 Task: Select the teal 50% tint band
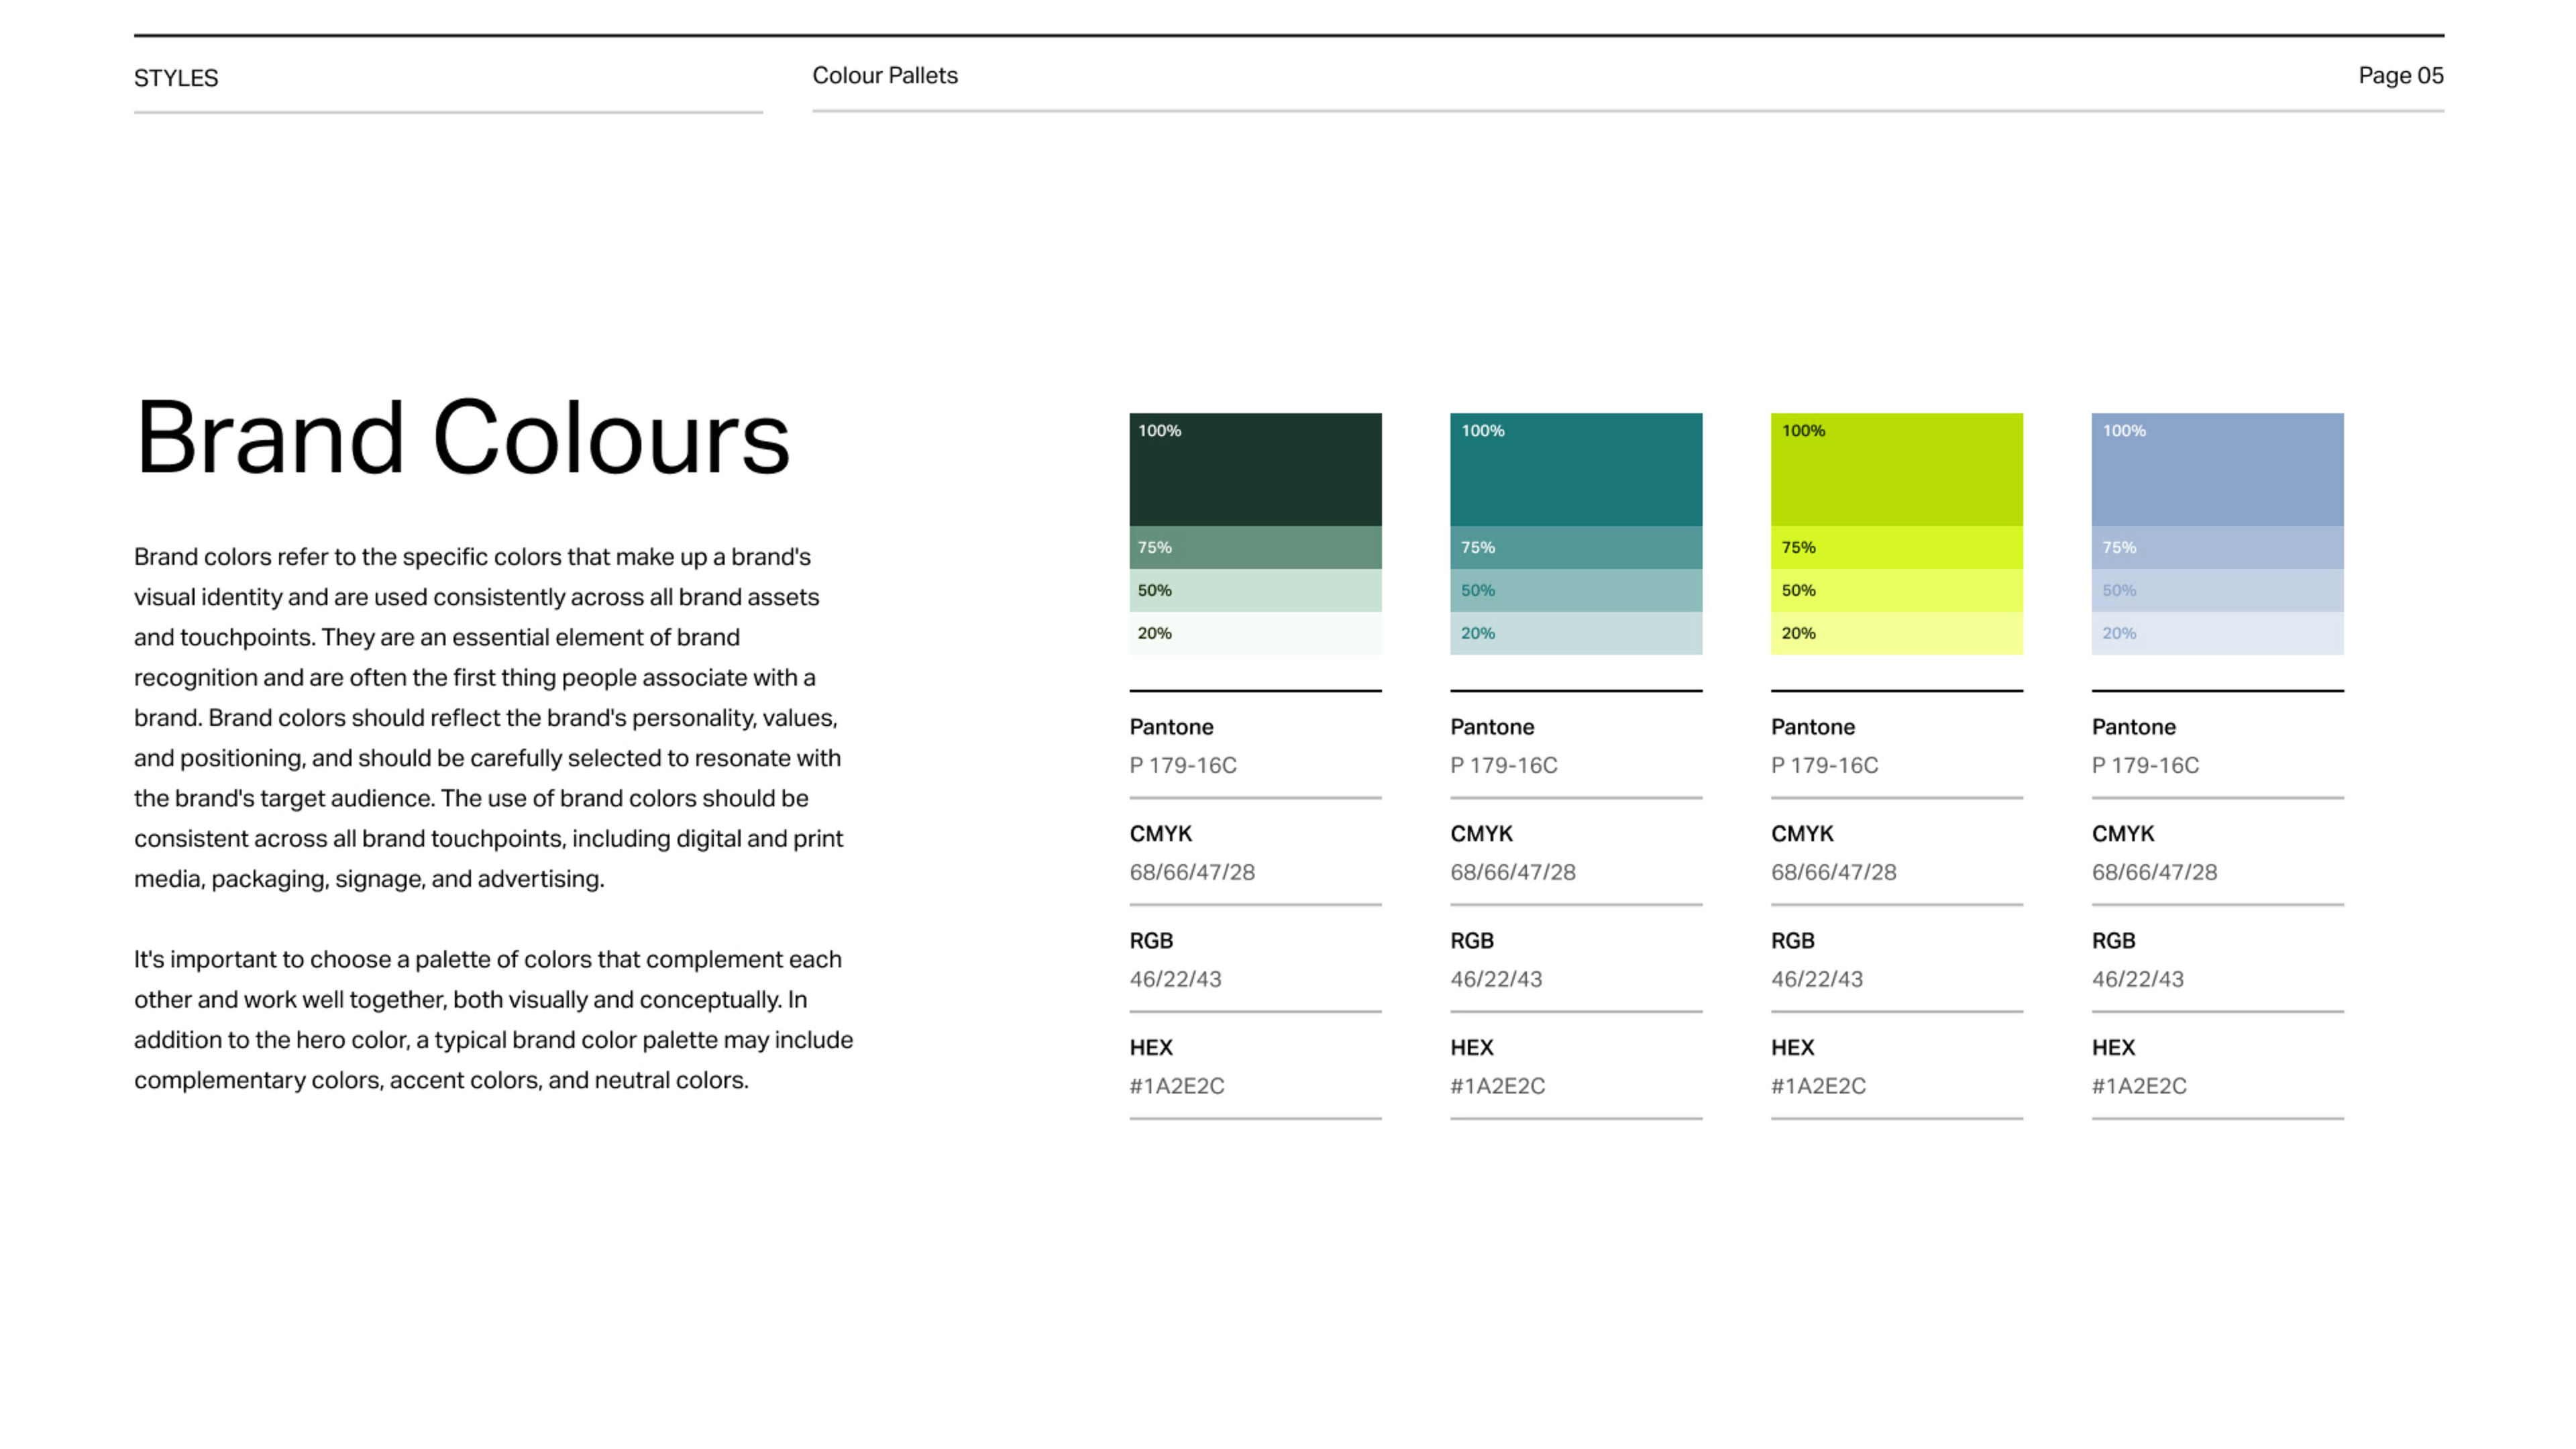(1576, 590)
